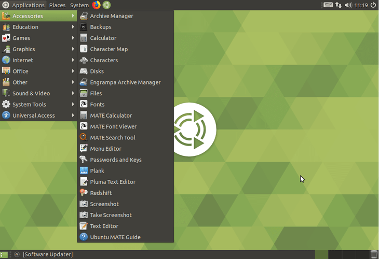Click the 11:19 clock
The height and width of the screenshot is (259, 379).
pos(361,5)
